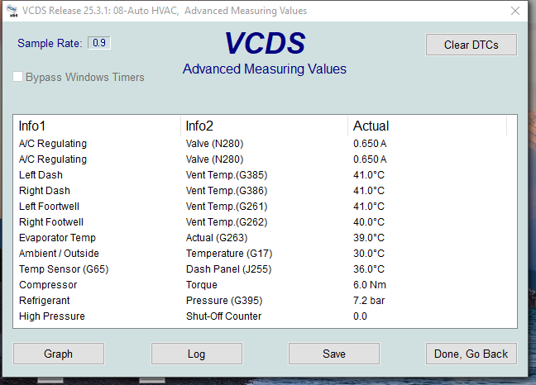The height and width of the screenshot is (385, 536).
Task: Click the Sample Rate label
Action: point(50,43)
